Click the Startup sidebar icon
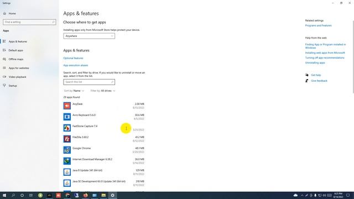This screenshot has height=199, width=354. pyautogui.click(x=4, y=86)
